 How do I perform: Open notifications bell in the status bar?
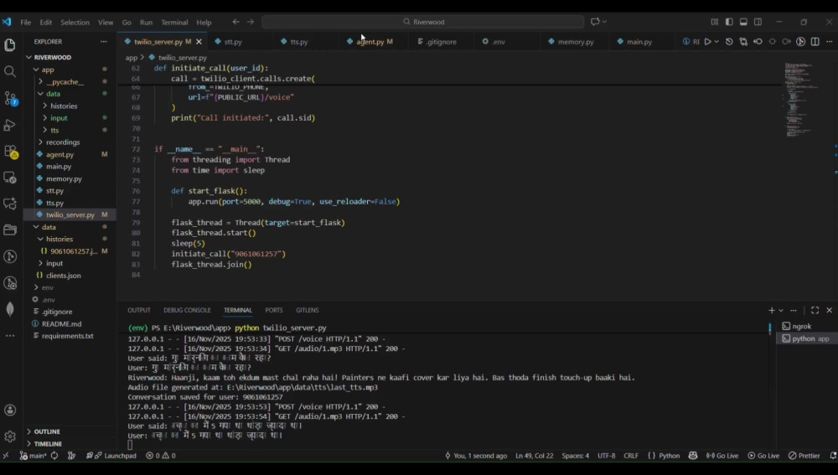[x=833, y=456]
